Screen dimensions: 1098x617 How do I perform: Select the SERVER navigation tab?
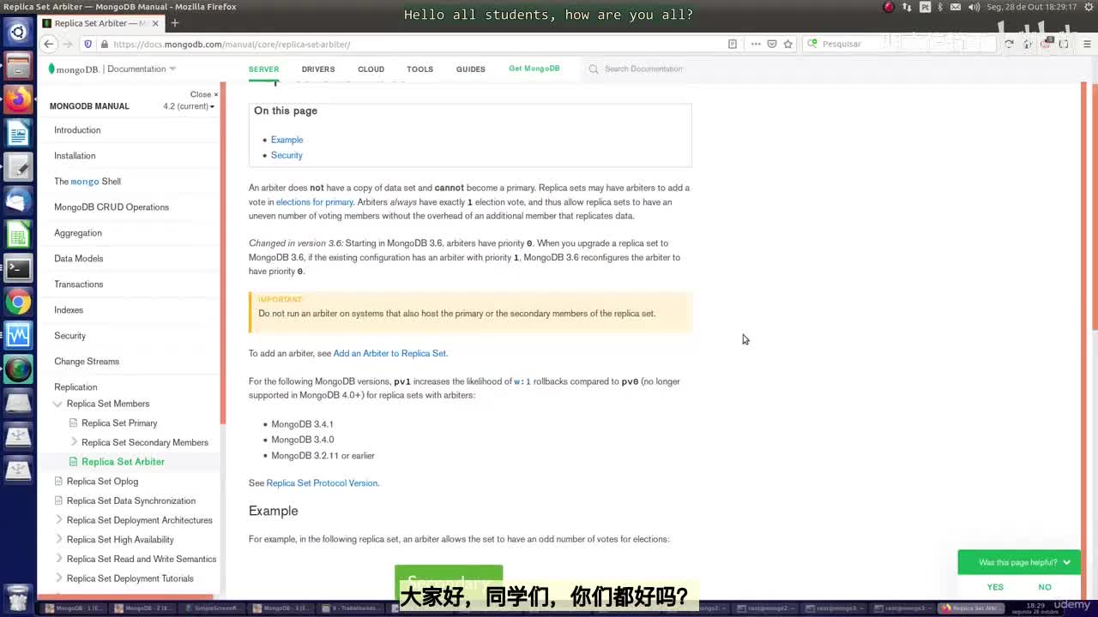pos(263,69)
